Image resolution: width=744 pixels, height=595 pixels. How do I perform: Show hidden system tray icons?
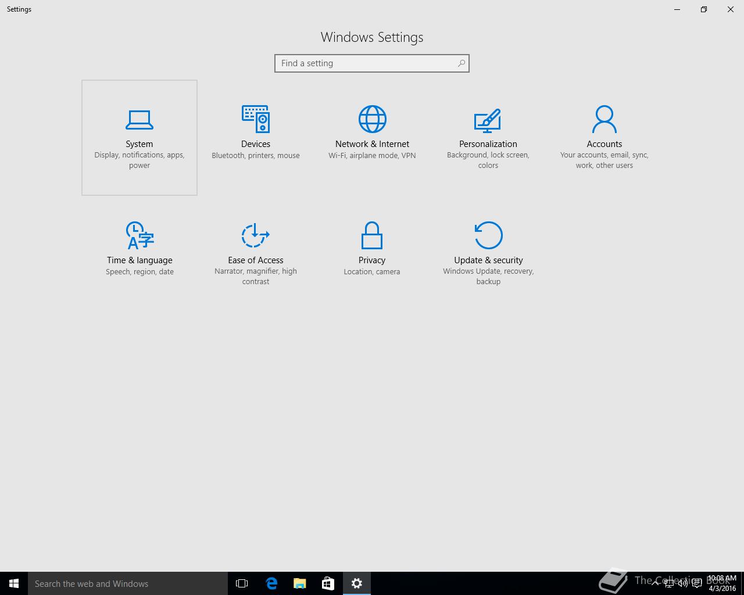pyautogui.click(x=656, y=583)
